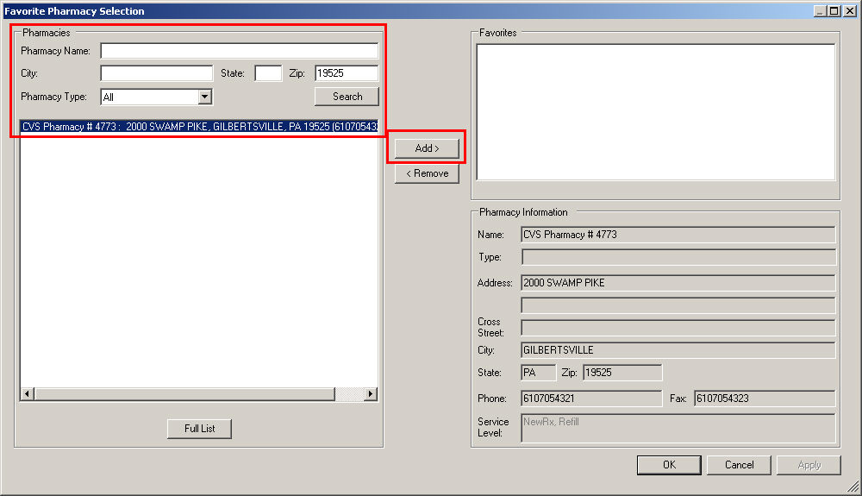Select the CVS Pharmacy # 4773 result row
Screen dimensions: 862x496
coord(200,127)
